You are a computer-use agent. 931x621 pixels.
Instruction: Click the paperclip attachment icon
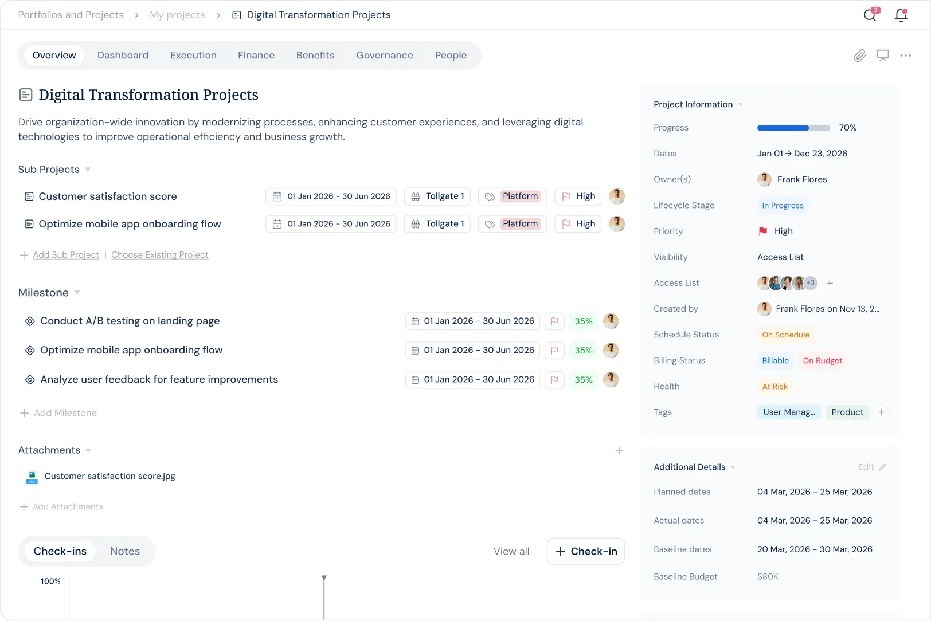pos(859,56)
